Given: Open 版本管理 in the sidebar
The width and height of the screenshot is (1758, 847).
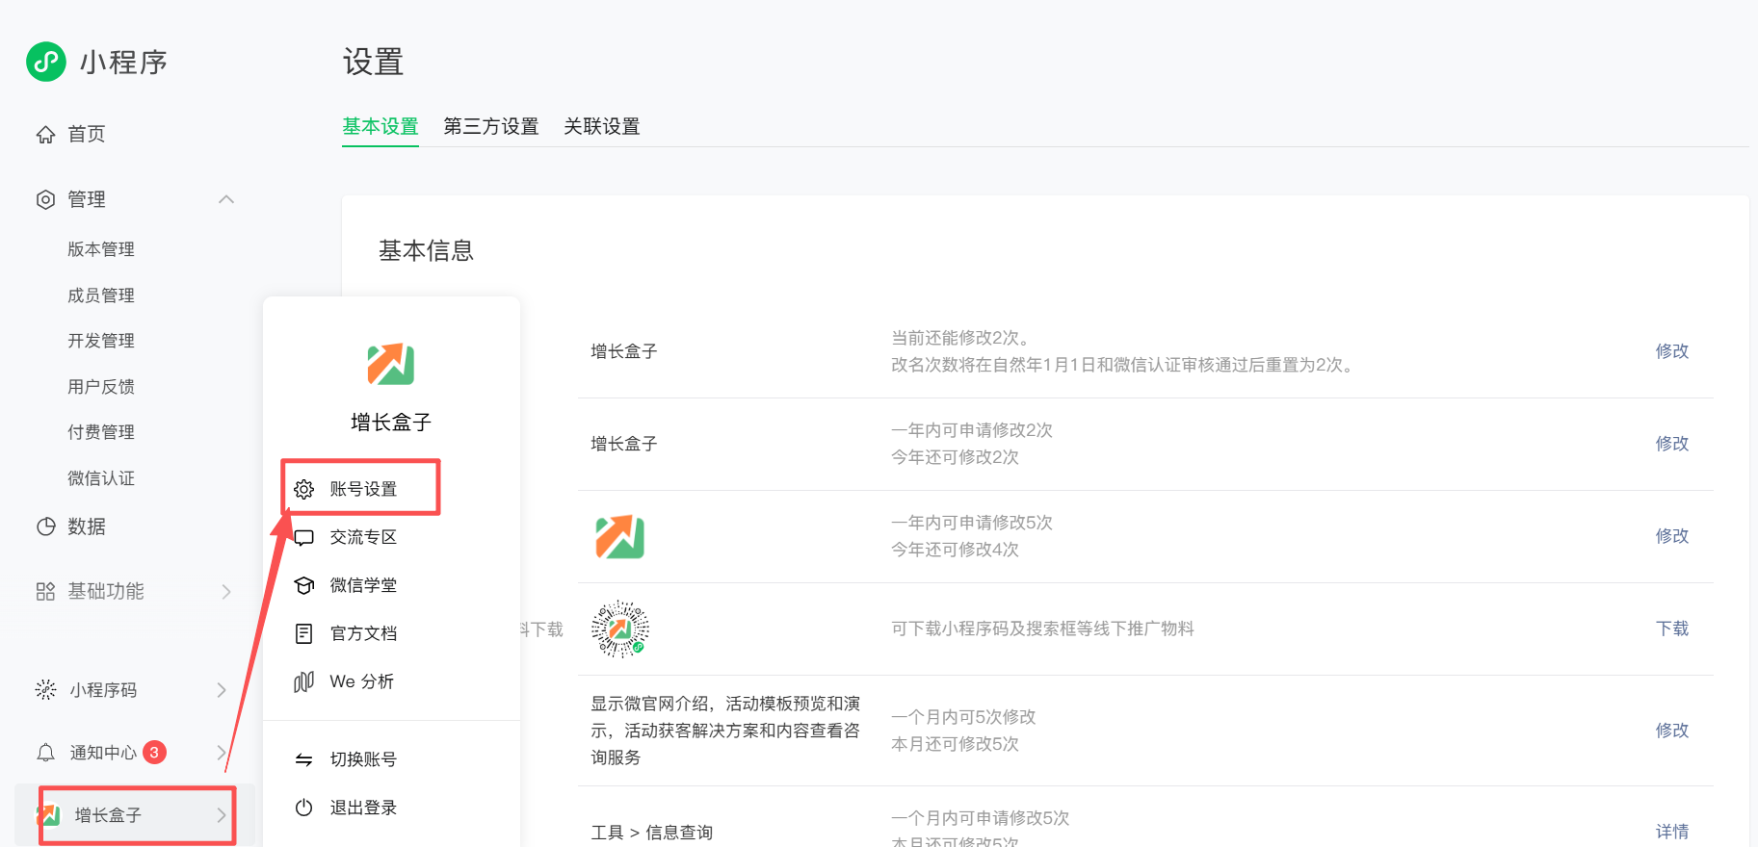Looking at the screenshot, I should 101,249.
